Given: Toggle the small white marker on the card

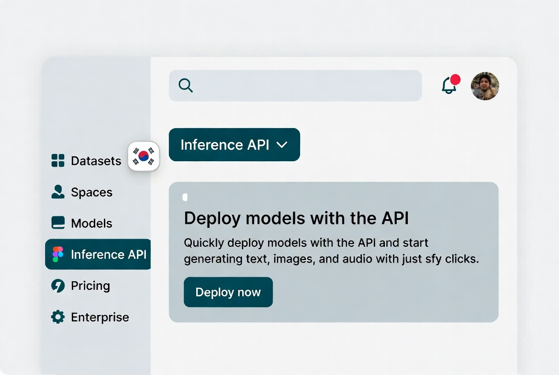Looking at the screenshot, I should point(185,197).
